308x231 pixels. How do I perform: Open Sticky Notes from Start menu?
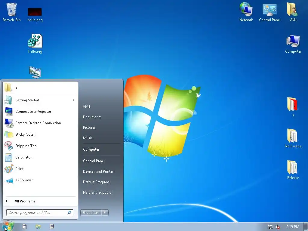click(40, 134)
